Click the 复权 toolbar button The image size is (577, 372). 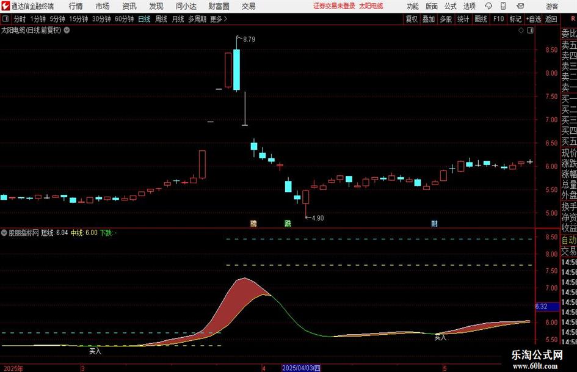412,19
